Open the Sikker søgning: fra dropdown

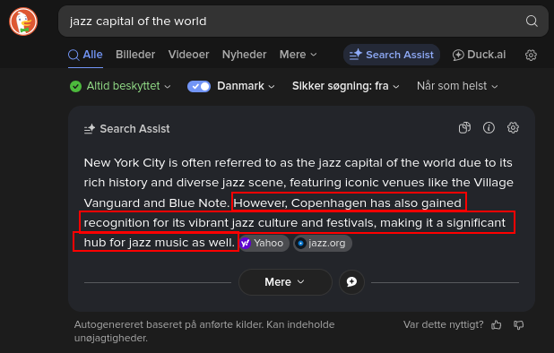tap(345, 86)
